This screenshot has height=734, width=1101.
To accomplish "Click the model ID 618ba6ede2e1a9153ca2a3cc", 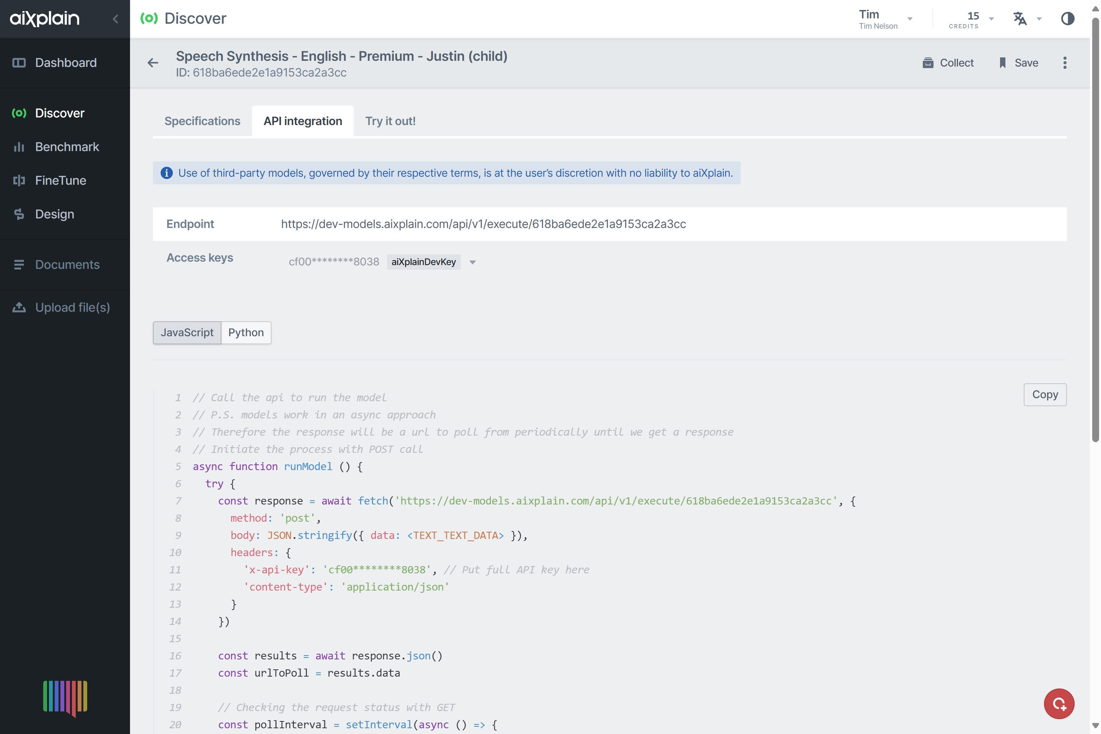I will point(269,73).
